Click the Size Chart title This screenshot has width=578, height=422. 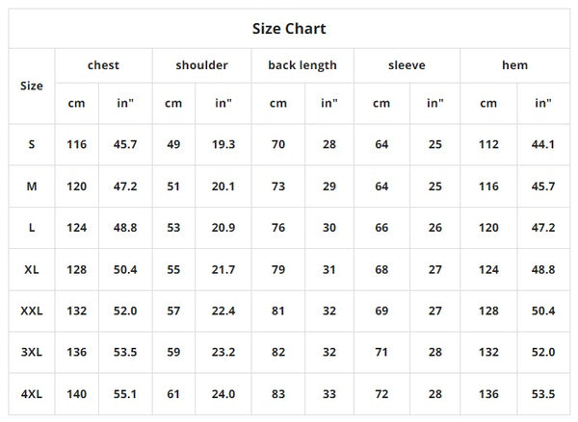tap(289, 28)
